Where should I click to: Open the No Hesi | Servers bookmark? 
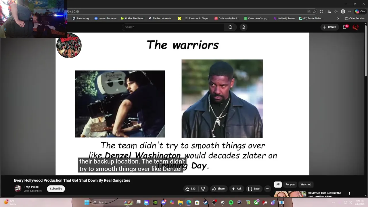(x=284, y=18)
